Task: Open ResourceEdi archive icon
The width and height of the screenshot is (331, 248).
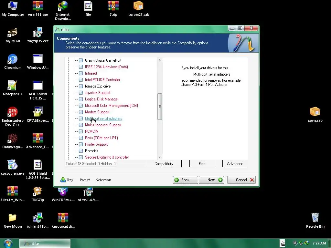Action: point(63,221)
